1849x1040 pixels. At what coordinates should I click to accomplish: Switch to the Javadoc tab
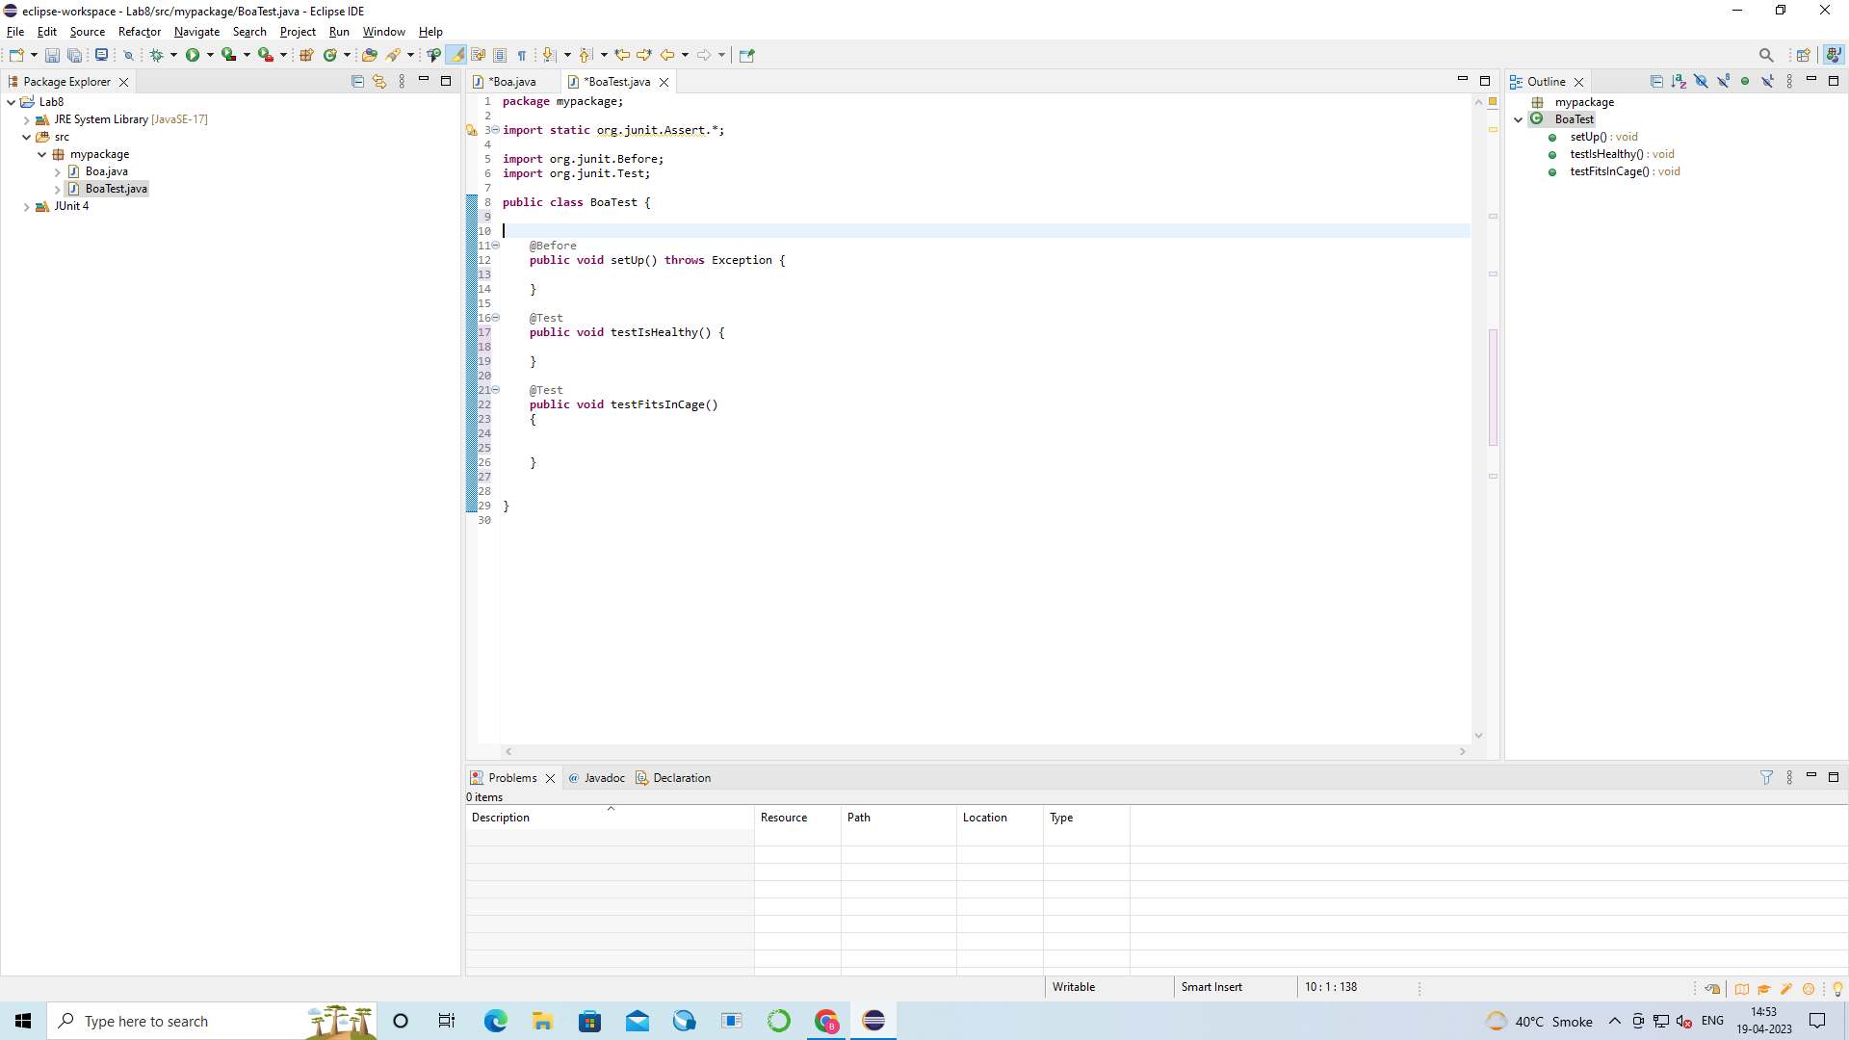click(596, 778)
